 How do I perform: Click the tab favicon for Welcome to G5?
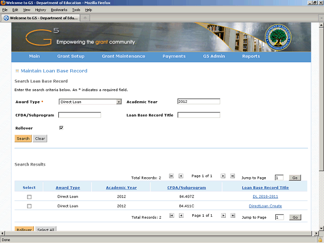pos(7,18)
